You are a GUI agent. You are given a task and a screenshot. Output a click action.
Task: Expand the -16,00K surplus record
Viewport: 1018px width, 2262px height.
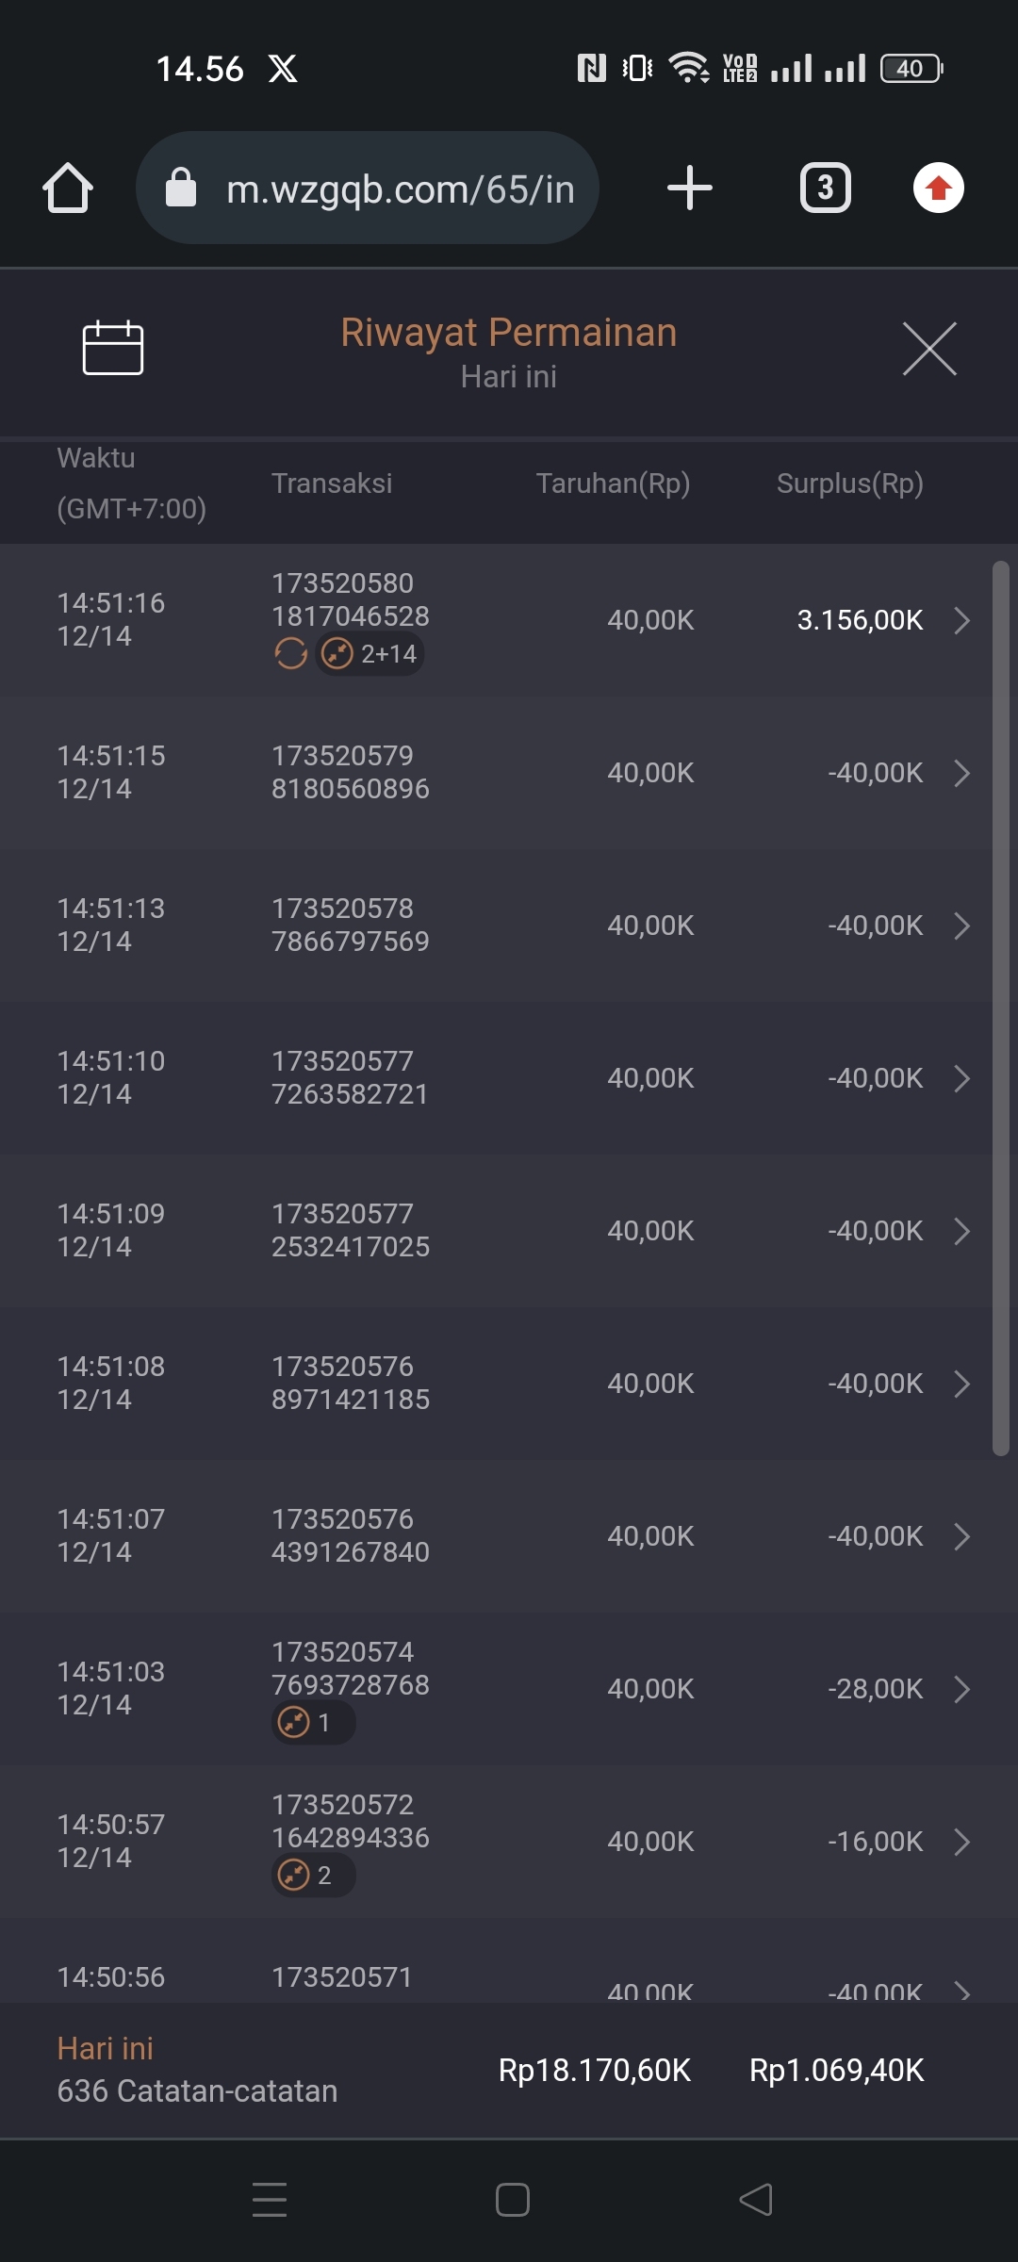[961, 1842]
